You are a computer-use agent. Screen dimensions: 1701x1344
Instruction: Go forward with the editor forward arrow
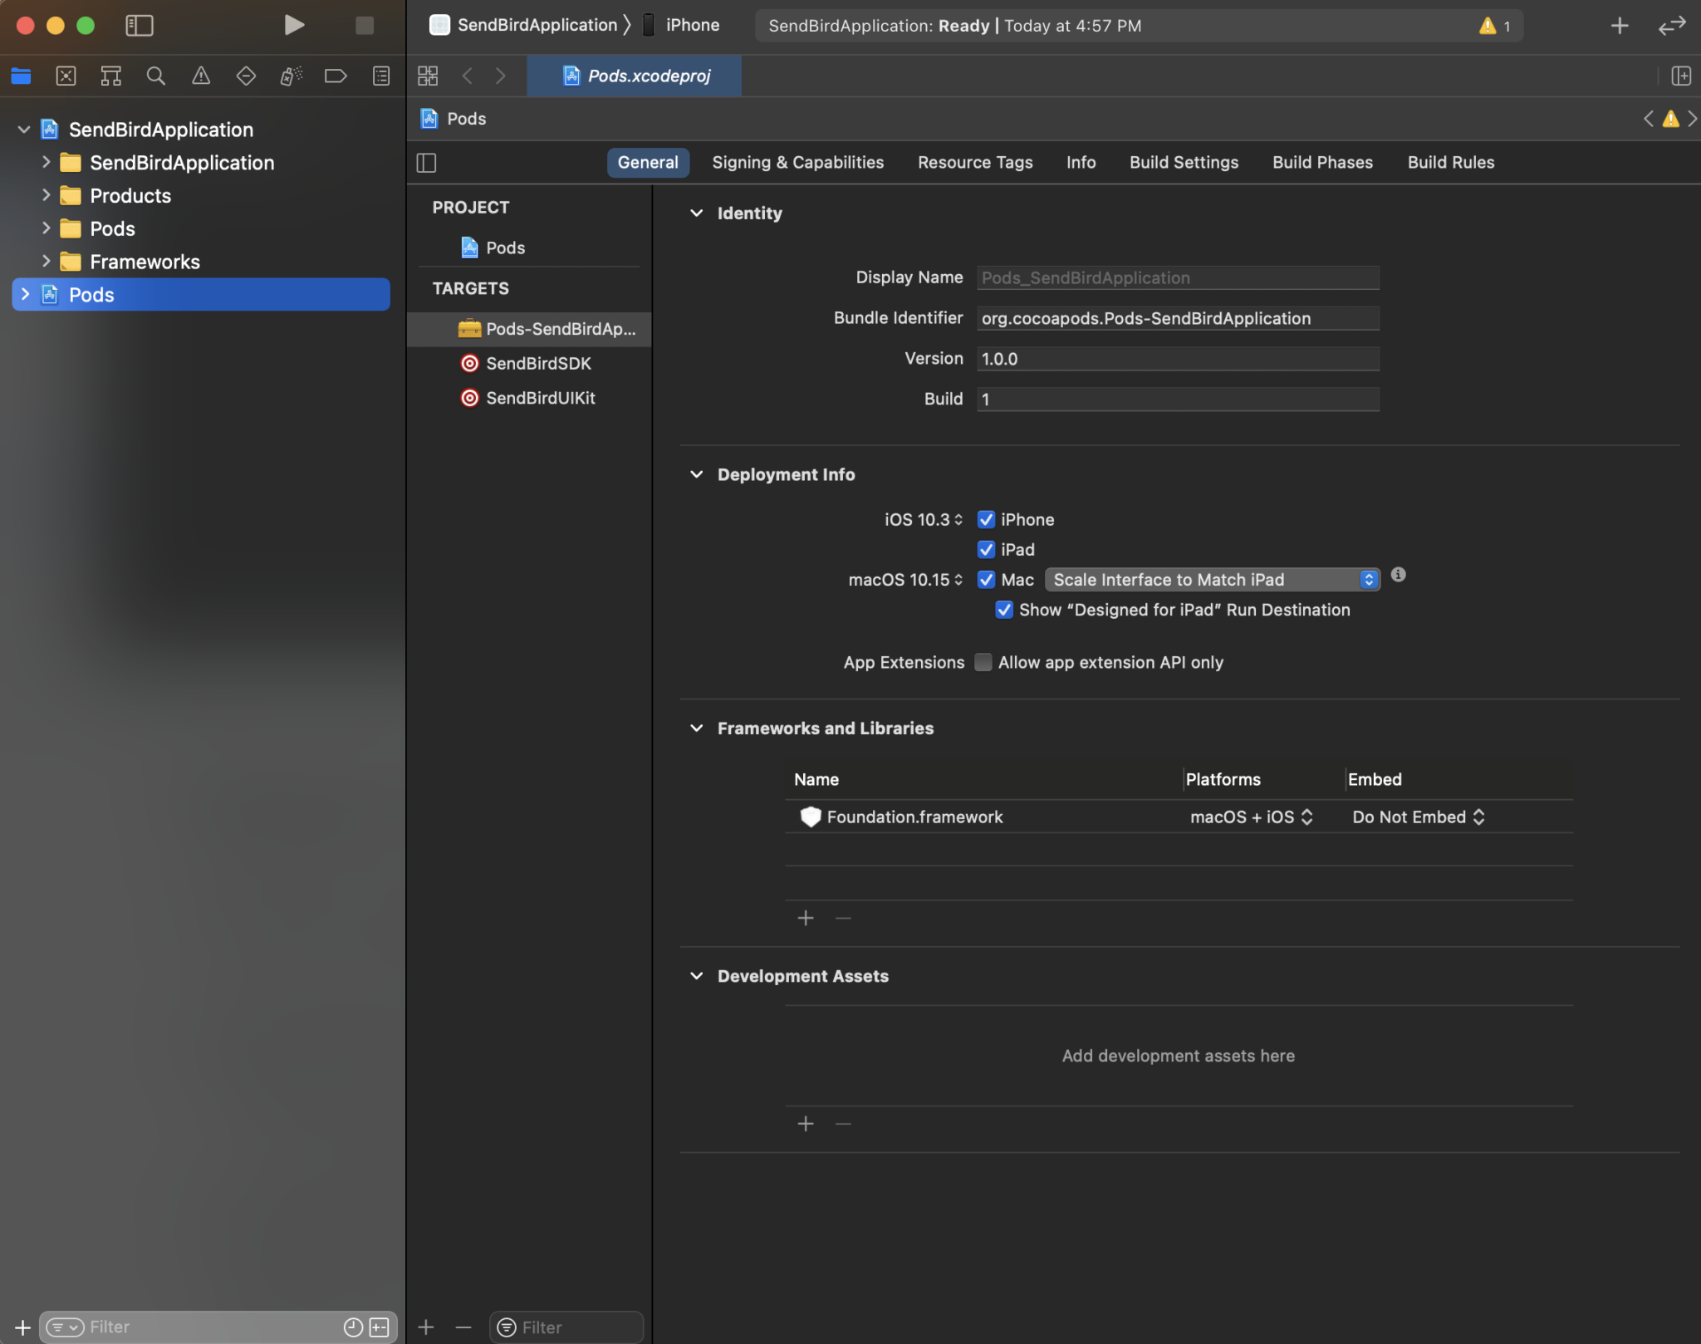500,76
